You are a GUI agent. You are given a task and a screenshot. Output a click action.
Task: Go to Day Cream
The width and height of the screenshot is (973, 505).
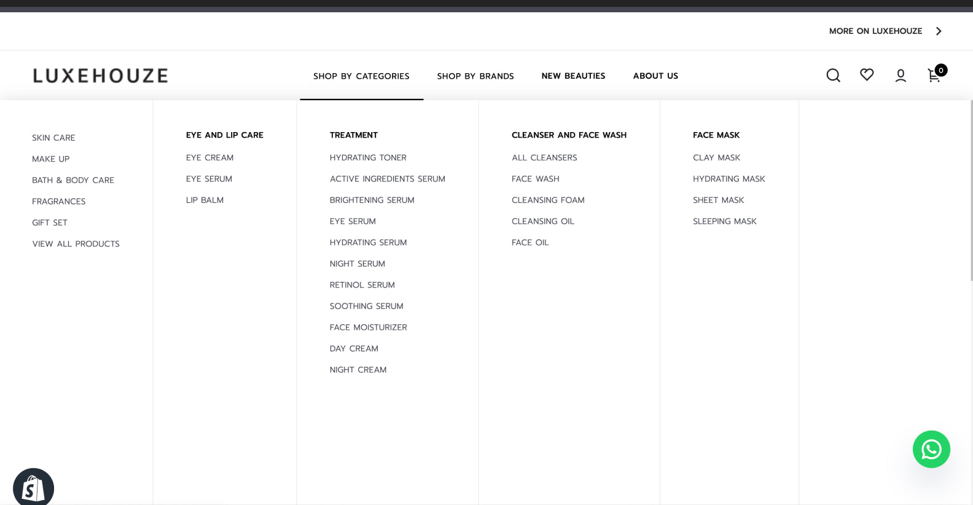click(x=354, y=348)
